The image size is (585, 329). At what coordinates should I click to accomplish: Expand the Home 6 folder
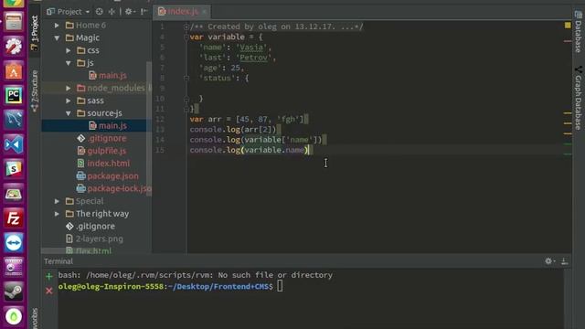point(57,26)
